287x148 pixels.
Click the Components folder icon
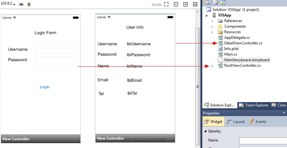[220, 26]
